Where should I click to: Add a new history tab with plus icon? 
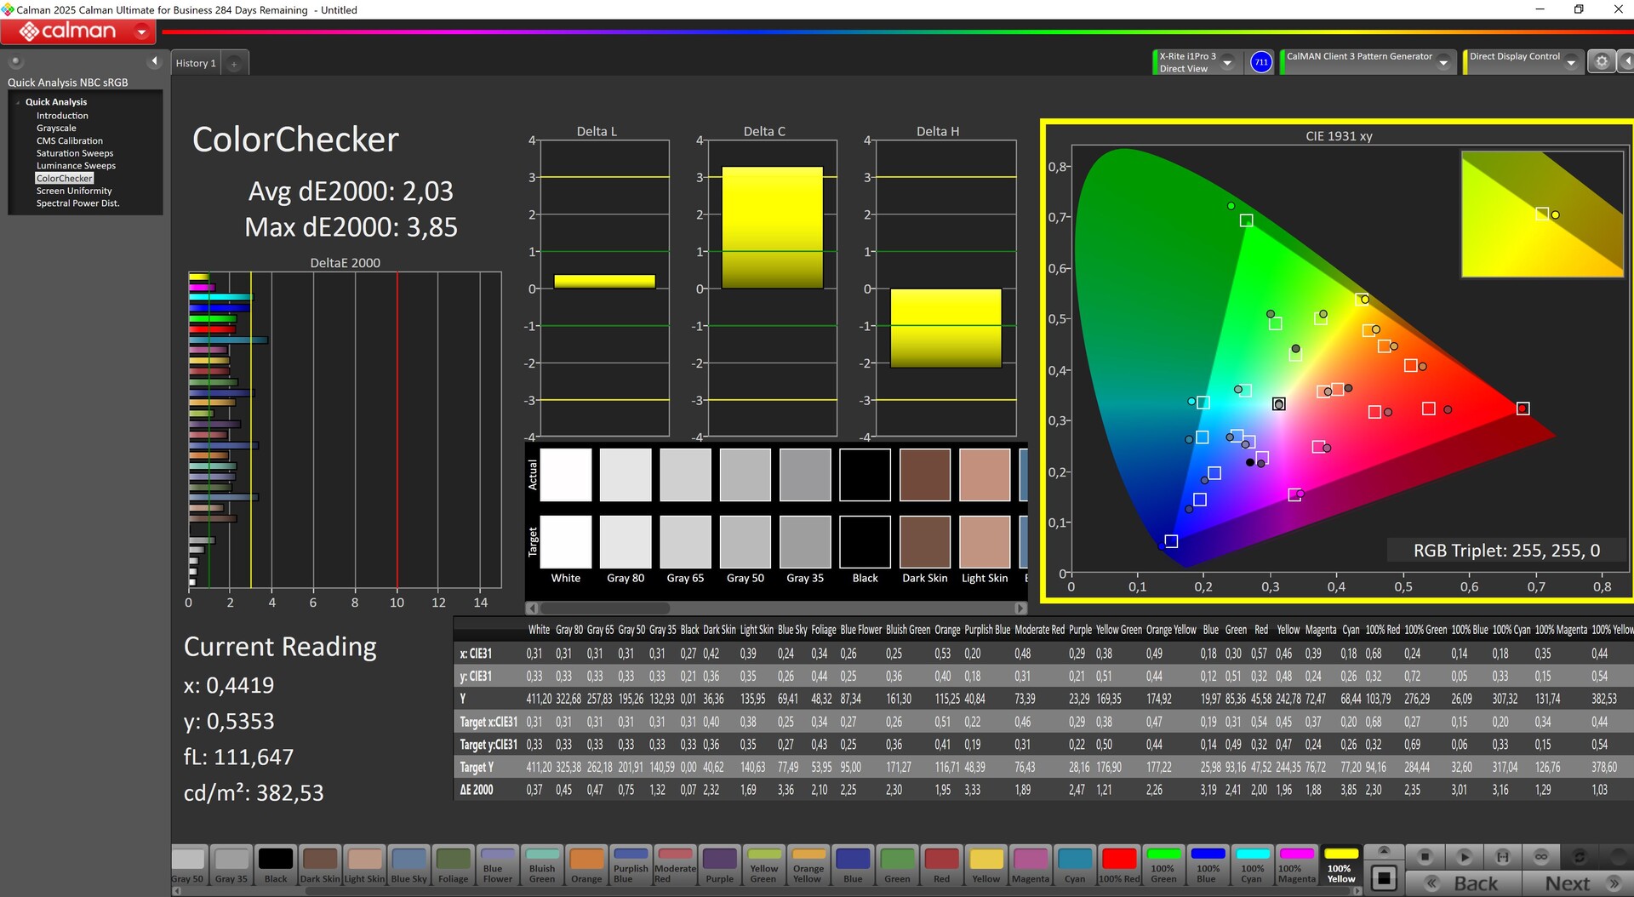tap(234, 64)
